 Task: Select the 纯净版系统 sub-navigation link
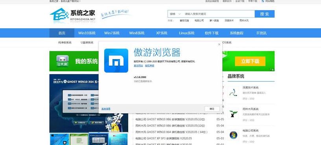point(65,42)
